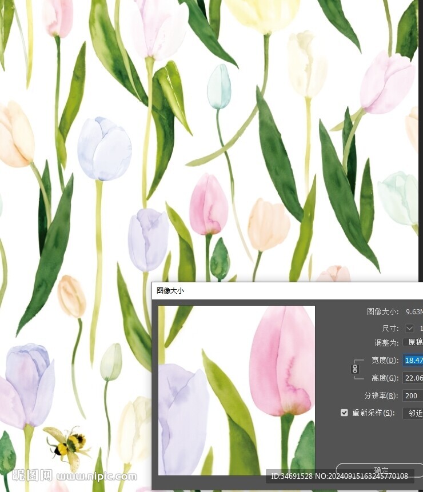This screenshot has width=423, height=492.
Task: Click the 宽度(D) label text
Action: click(384, 360)
